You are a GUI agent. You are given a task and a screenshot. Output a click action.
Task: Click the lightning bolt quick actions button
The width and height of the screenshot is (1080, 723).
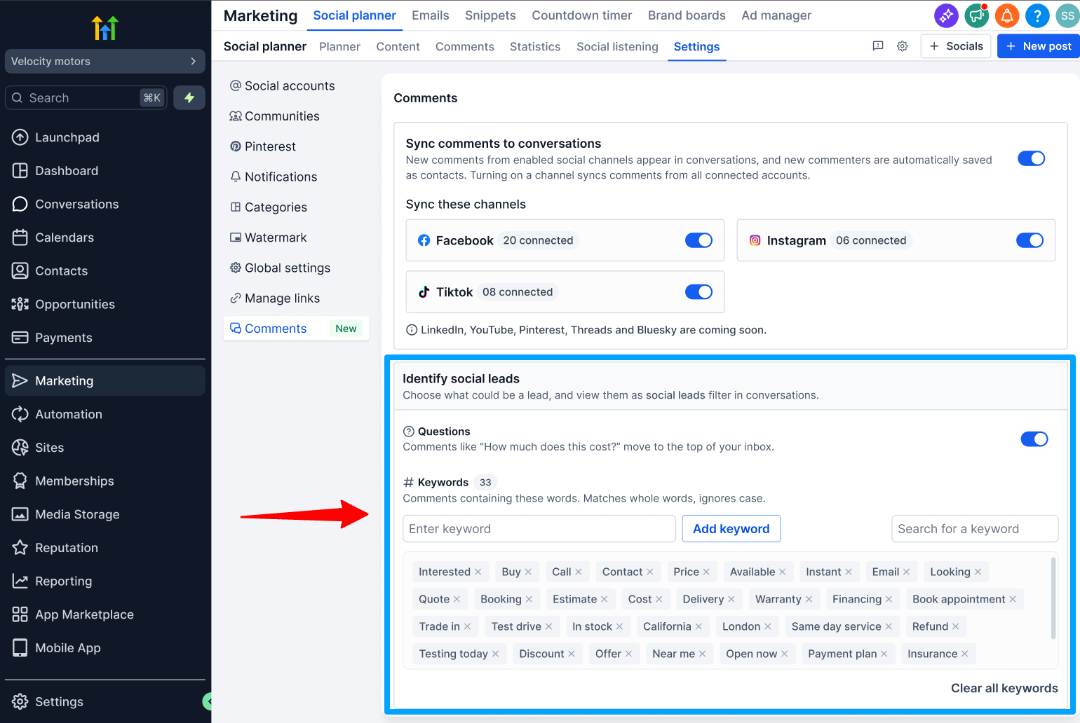(x=189, y=98)
